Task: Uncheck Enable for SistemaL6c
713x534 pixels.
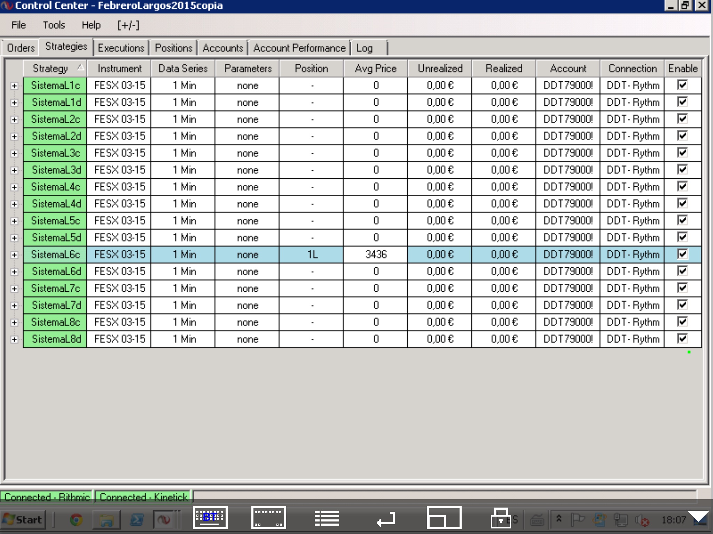Action: click(682, 254)
